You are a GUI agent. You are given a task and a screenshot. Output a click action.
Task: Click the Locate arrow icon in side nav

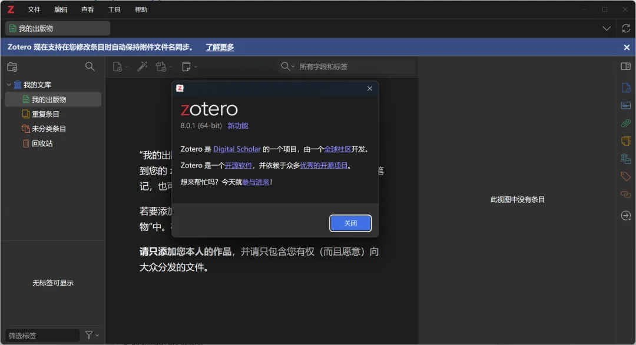pos(626,216)
